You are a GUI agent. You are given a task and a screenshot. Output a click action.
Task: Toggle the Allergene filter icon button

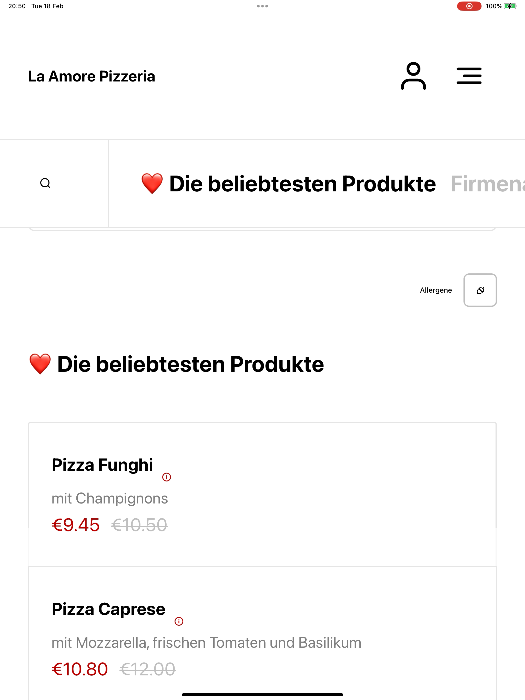(480, 290)
